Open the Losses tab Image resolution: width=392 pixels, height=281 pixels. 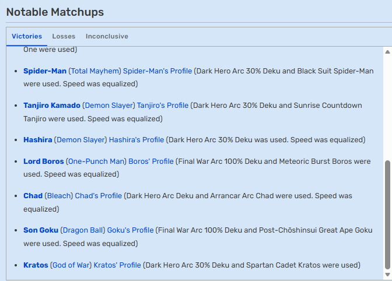[x=64, y=36]
